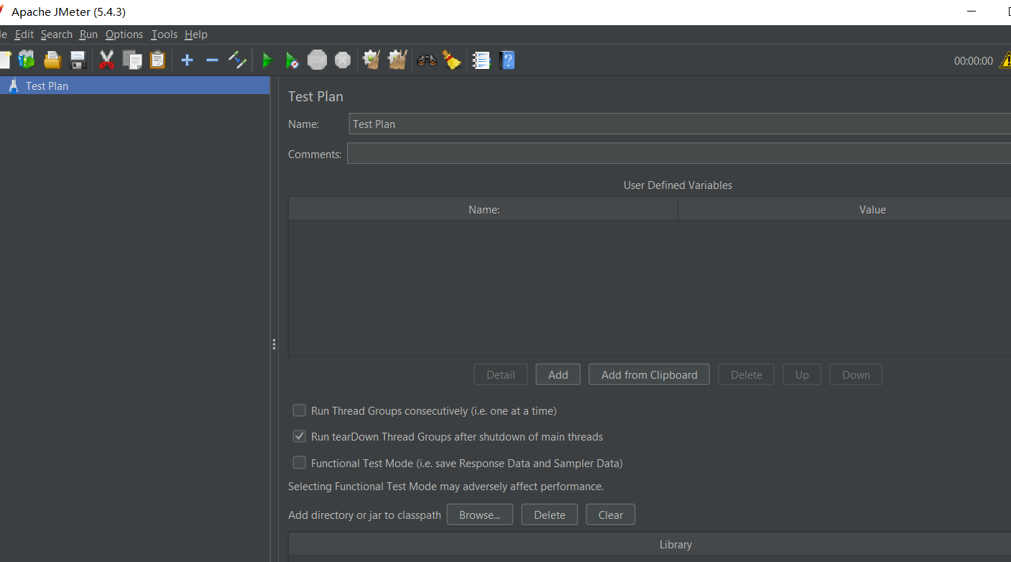Click the Browse... classpath button
Screen dimensions: 1011x562
click(480, 515)
